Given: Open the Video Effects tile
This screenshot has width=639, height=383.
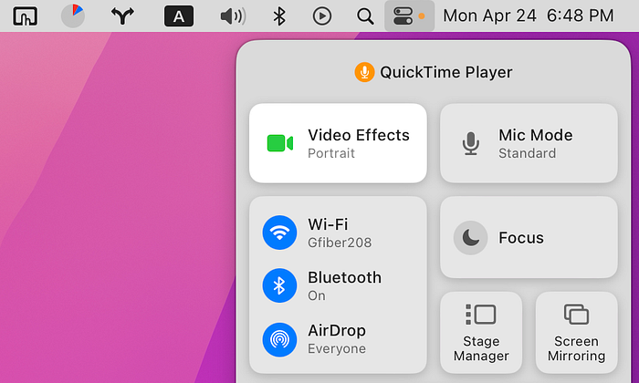Looking at the screenshot, I should click(339, 143).
